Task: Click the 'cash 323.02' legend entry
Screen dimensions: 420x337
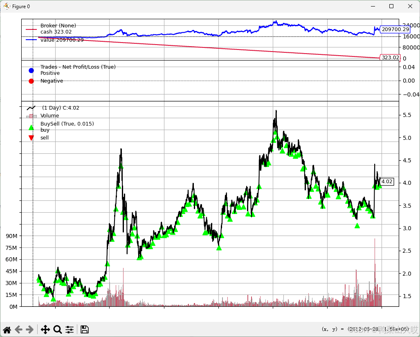Action: tap(56, 31)
